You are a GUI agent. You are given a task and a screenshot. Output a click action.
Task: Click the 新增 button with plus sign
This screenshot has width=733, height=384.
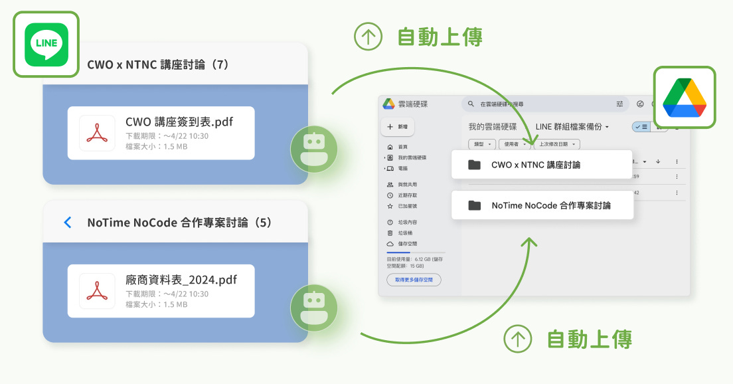[398, 127]
